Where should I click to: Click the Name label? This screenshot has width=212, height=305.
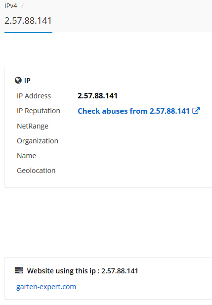pos(27,156)
